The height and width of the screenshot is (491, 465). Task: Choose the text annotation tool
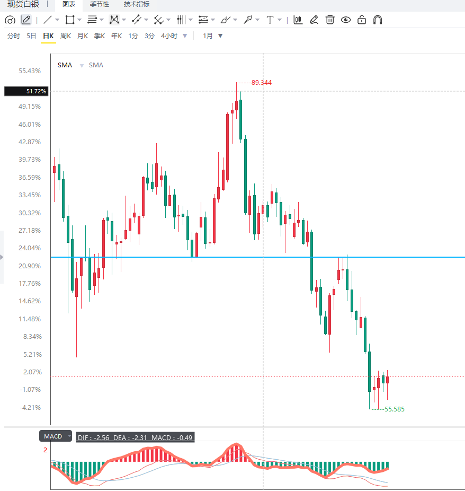coord(270,20)
